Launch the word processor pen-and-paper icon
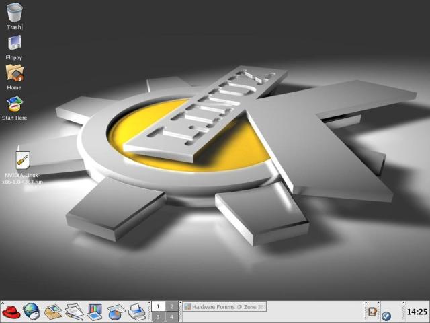Viewport: 430px width, 323px height. 74,312
